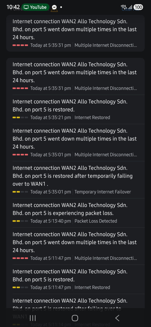The image size is (151, 327).
Task: Tap Internet Restored label beside 5:35:21 pm
Action: click(x=92, y=118)
